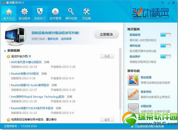Click the 驱动精灵2013 title bar icon
This screenshot has width=178, height=130.
click(3, 2)
